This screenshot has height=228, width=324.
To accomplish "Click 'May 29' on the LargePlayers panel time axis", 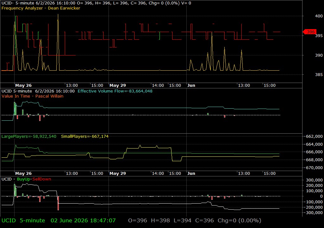I will pos(118,174).
